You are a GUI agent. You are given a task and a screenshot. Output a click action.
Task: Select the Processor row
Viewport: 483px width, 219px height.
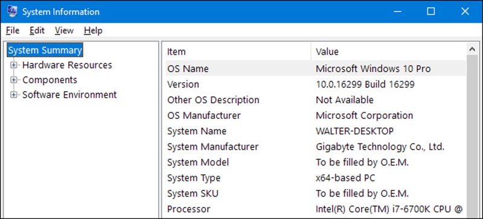point(314,209)
